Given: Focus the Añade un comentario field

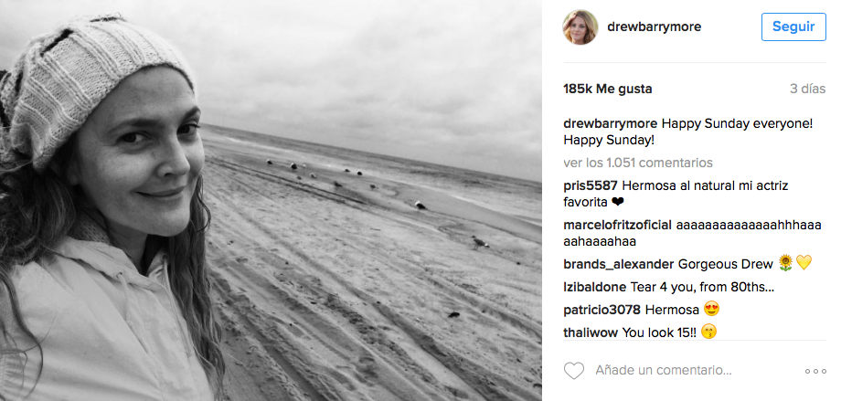Looking at the screenshot, I should (x=663, y=371).
